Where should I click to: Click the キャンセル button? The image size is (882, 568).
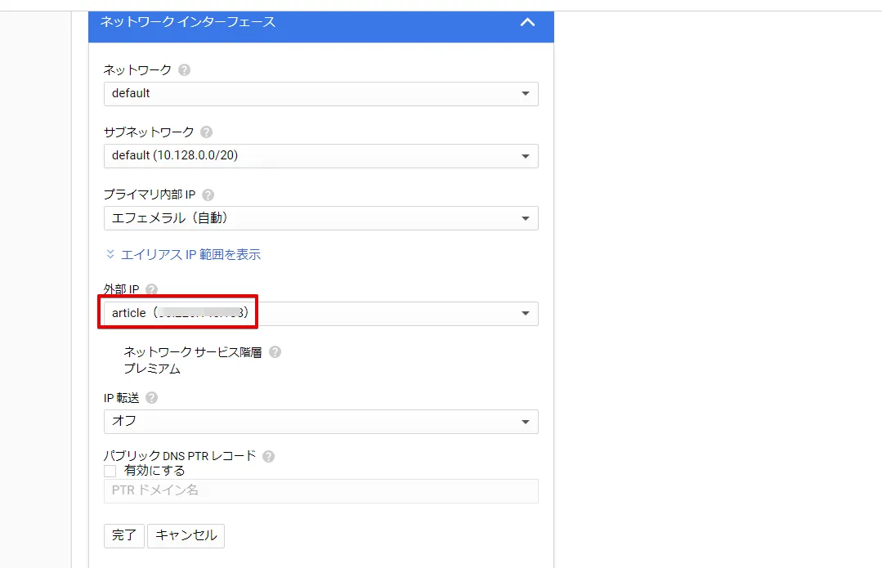(x=186, y=535)
